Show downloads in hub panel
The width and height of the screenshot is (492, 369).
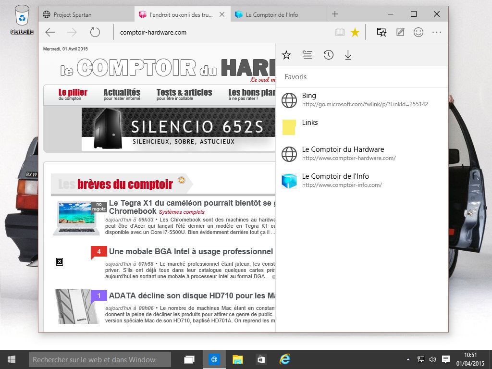(348, 55)
